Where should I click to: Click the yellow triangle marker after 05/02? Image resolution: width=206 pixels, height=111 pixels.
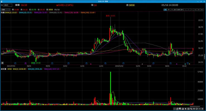point(190,64)
